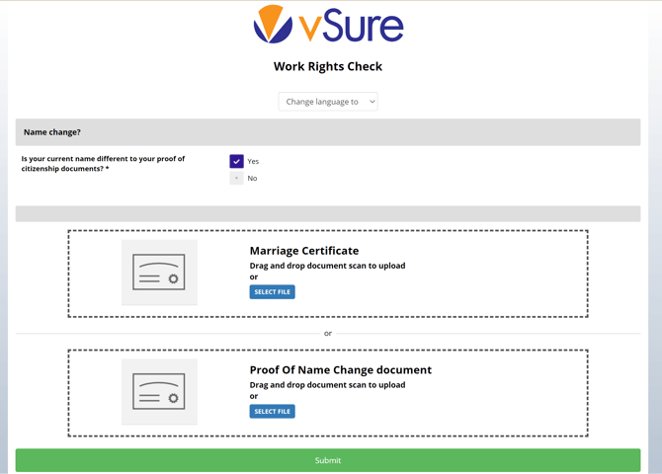Click the Marriage Certificate heading text
Screen dimensions: 662x474
[x=303, y=251]
